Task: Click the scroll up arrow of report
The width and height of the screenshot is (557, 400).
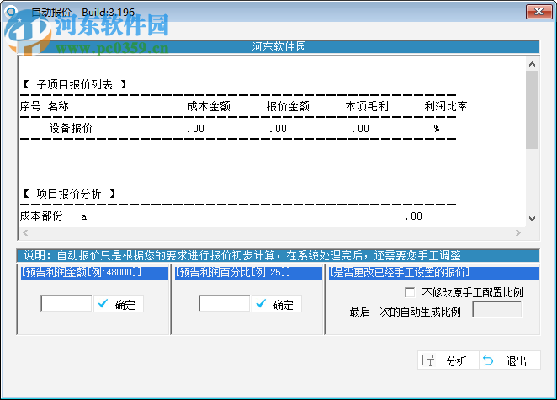Action: pos(532,64)
